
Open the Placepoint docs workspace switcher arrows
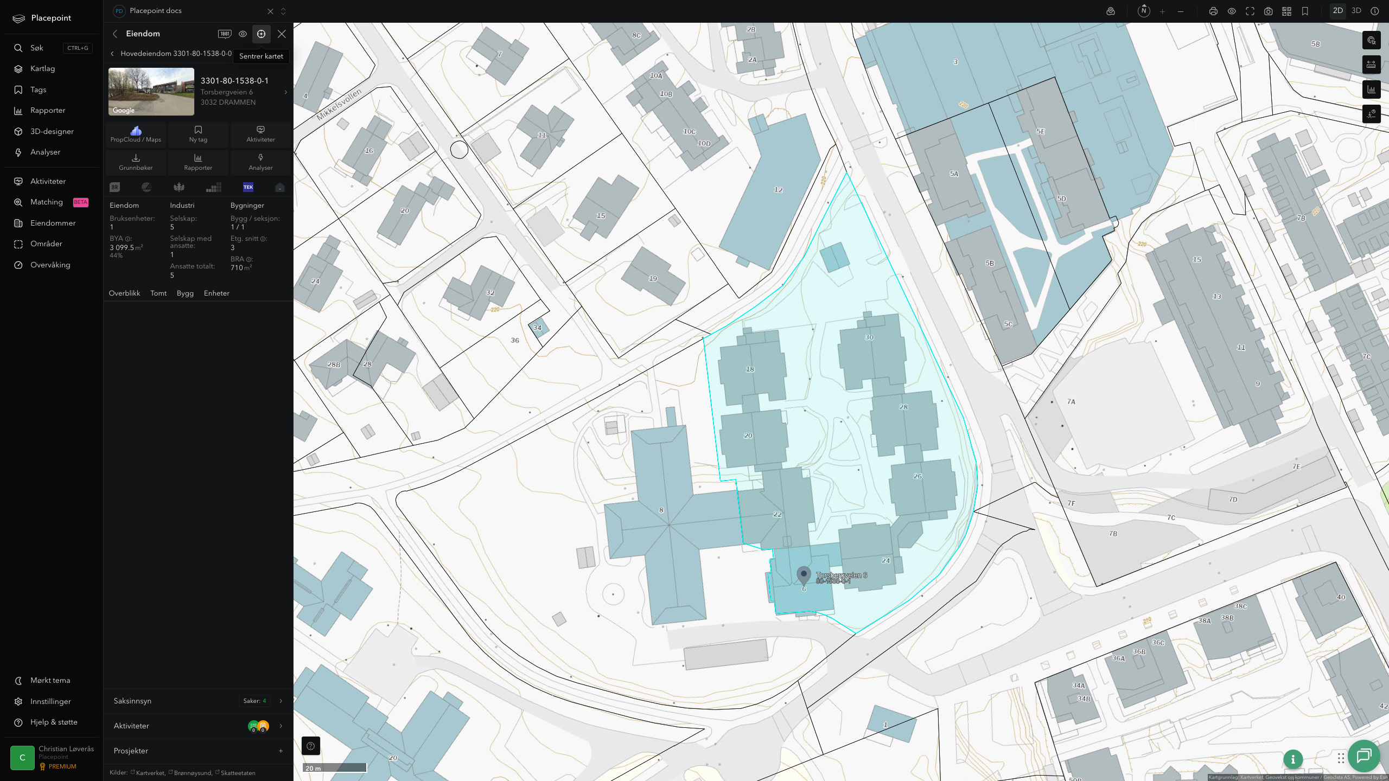pyautogui.click(x=283, y=11)
